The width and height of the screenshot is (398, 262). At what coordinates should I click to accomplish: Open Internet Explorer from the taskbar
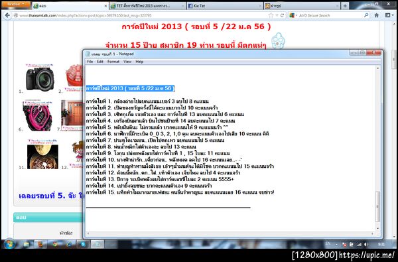(69, 244)
